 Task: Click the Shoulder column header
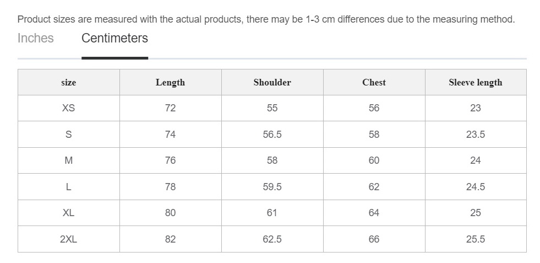tap(272, 82)
